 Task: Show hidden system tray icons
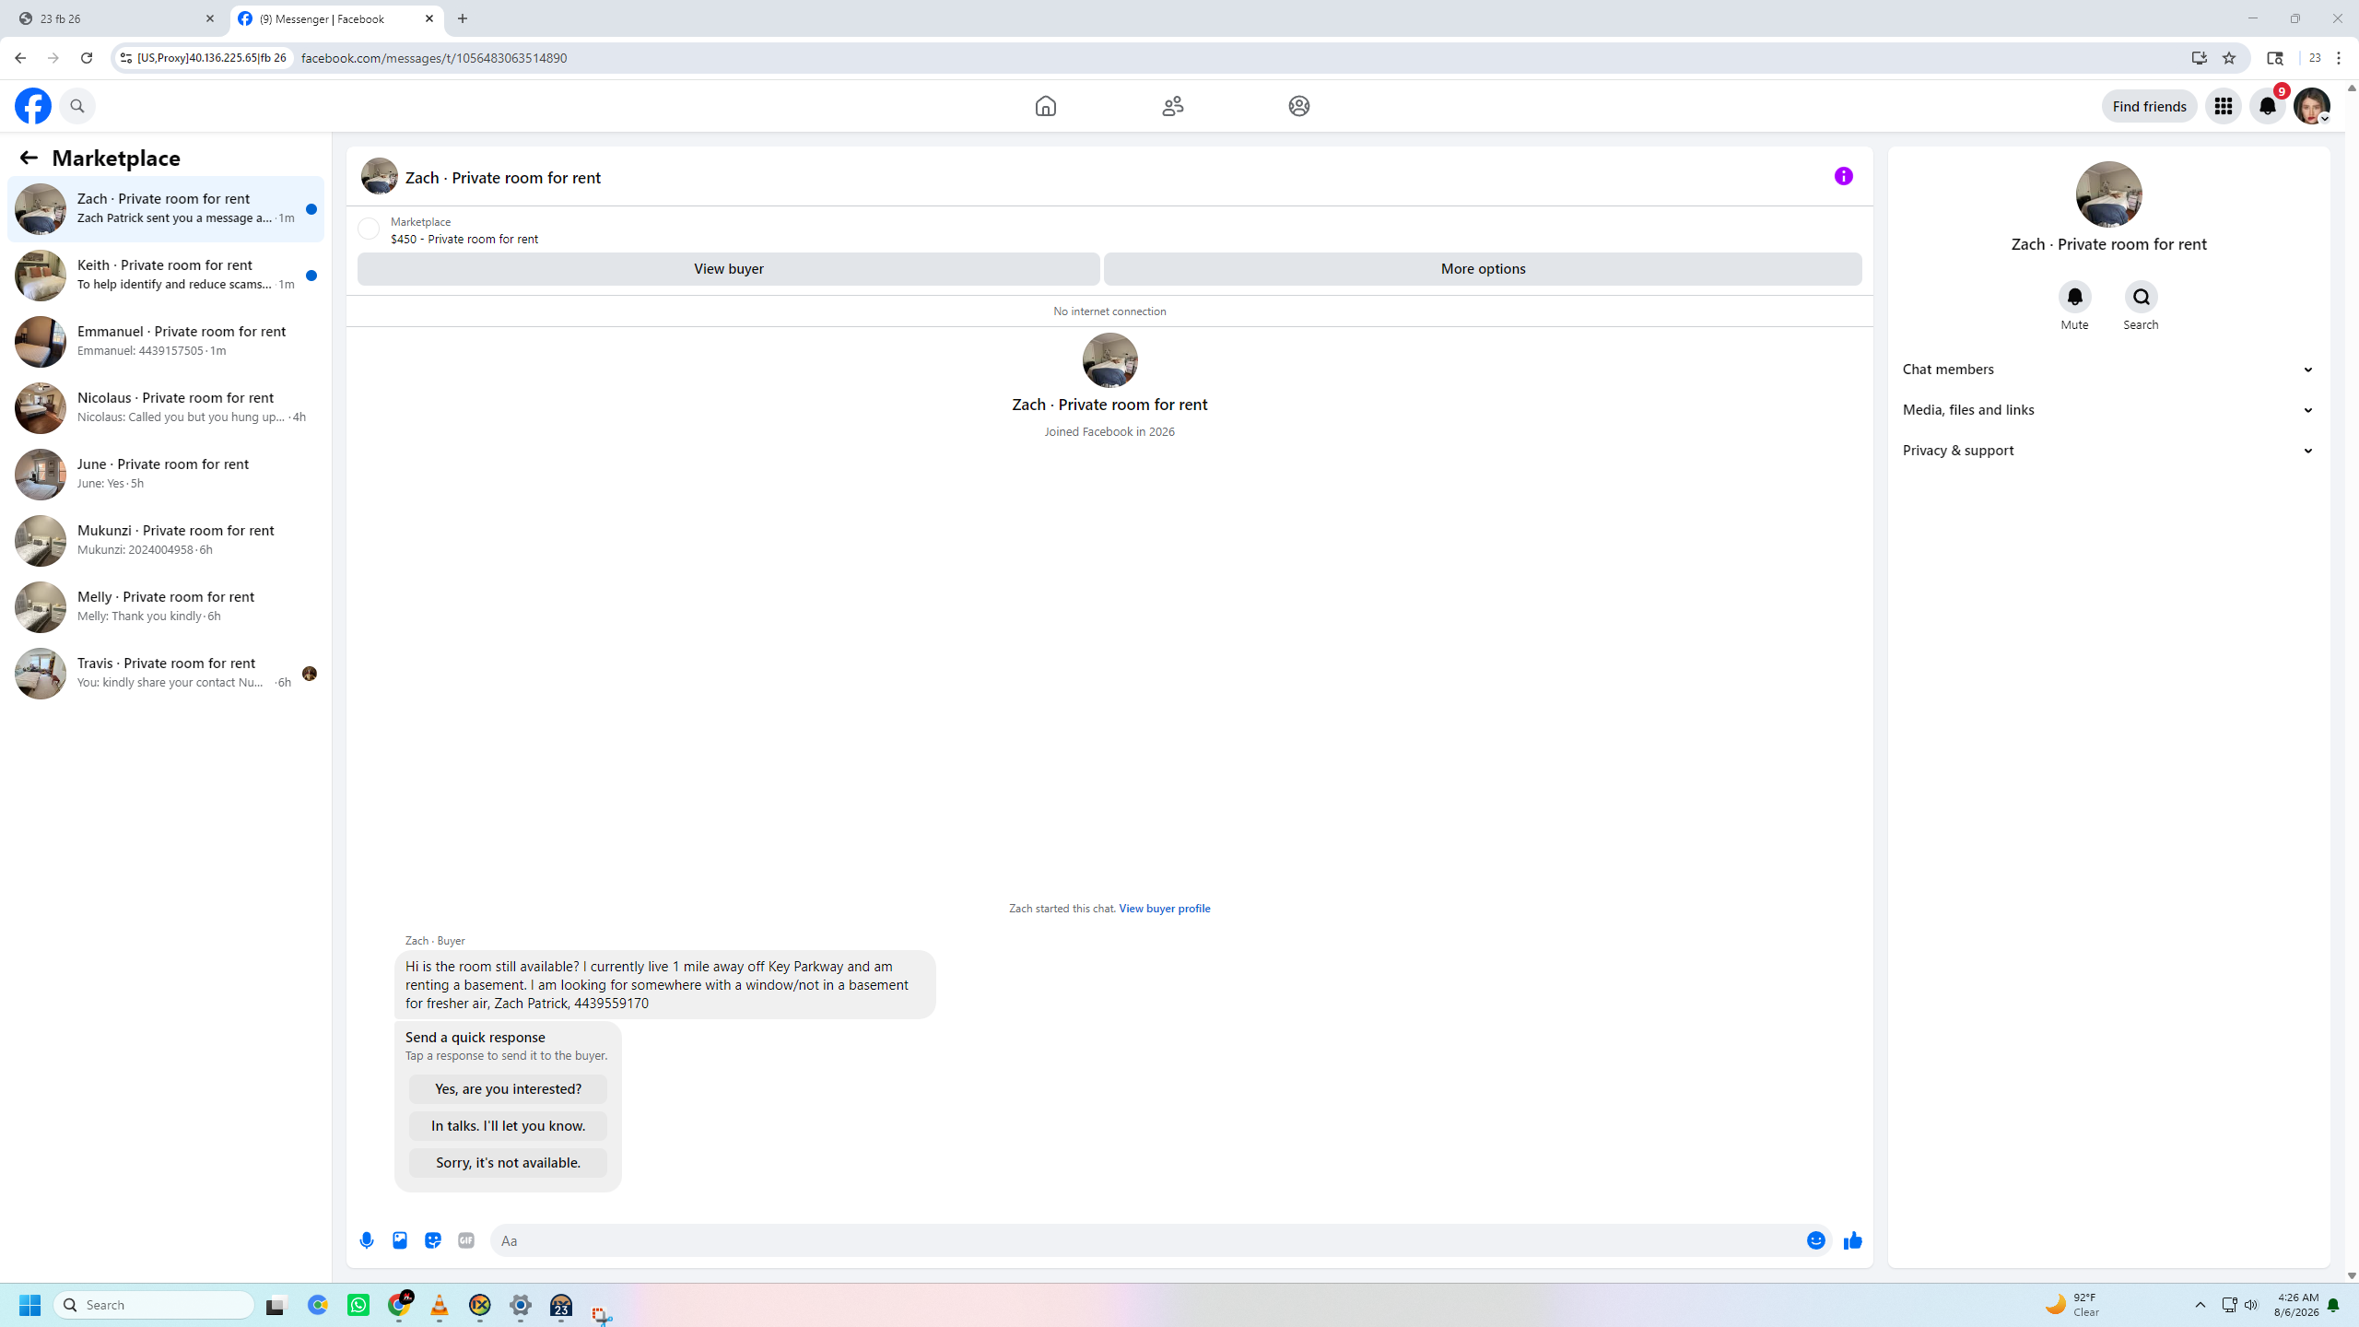pos(2201,1305)
